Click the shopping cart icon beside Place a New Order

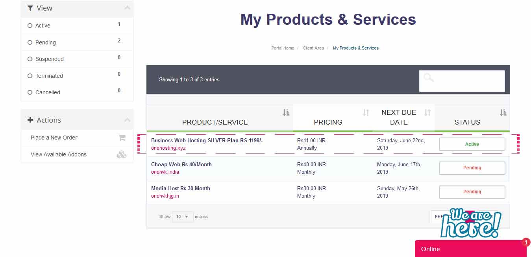[x=122, y=138]
